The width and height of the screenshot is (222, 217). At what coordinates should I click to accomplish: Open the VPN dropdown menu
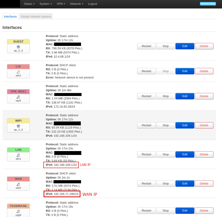(61, 4)
